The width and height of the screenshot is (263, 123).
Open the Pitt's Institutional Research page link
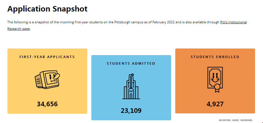[233, 22]
